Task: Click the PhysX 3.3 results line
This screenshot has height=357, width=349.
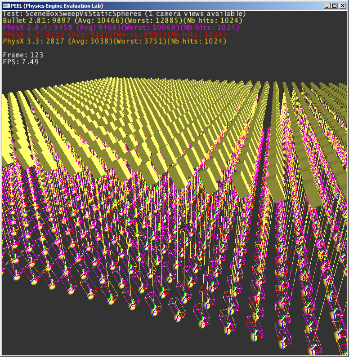Action: click(x=115, y=41)
